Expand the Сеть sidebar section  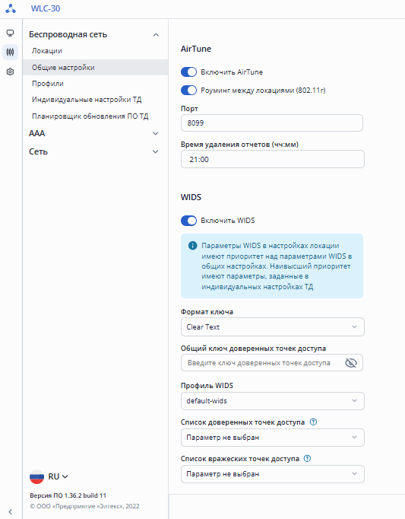94,151
